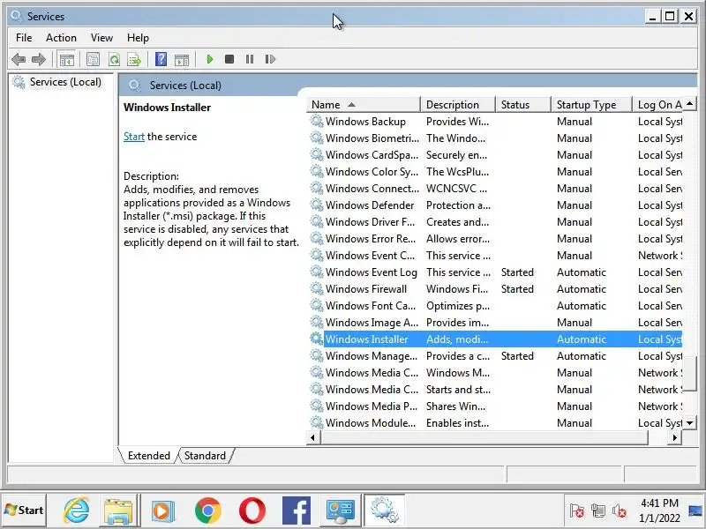Click the gear icon of Windows Defender row
Image resolution: width=706 pixels, height=529 pixels.
pyautogui.click(x=317, y=205)
